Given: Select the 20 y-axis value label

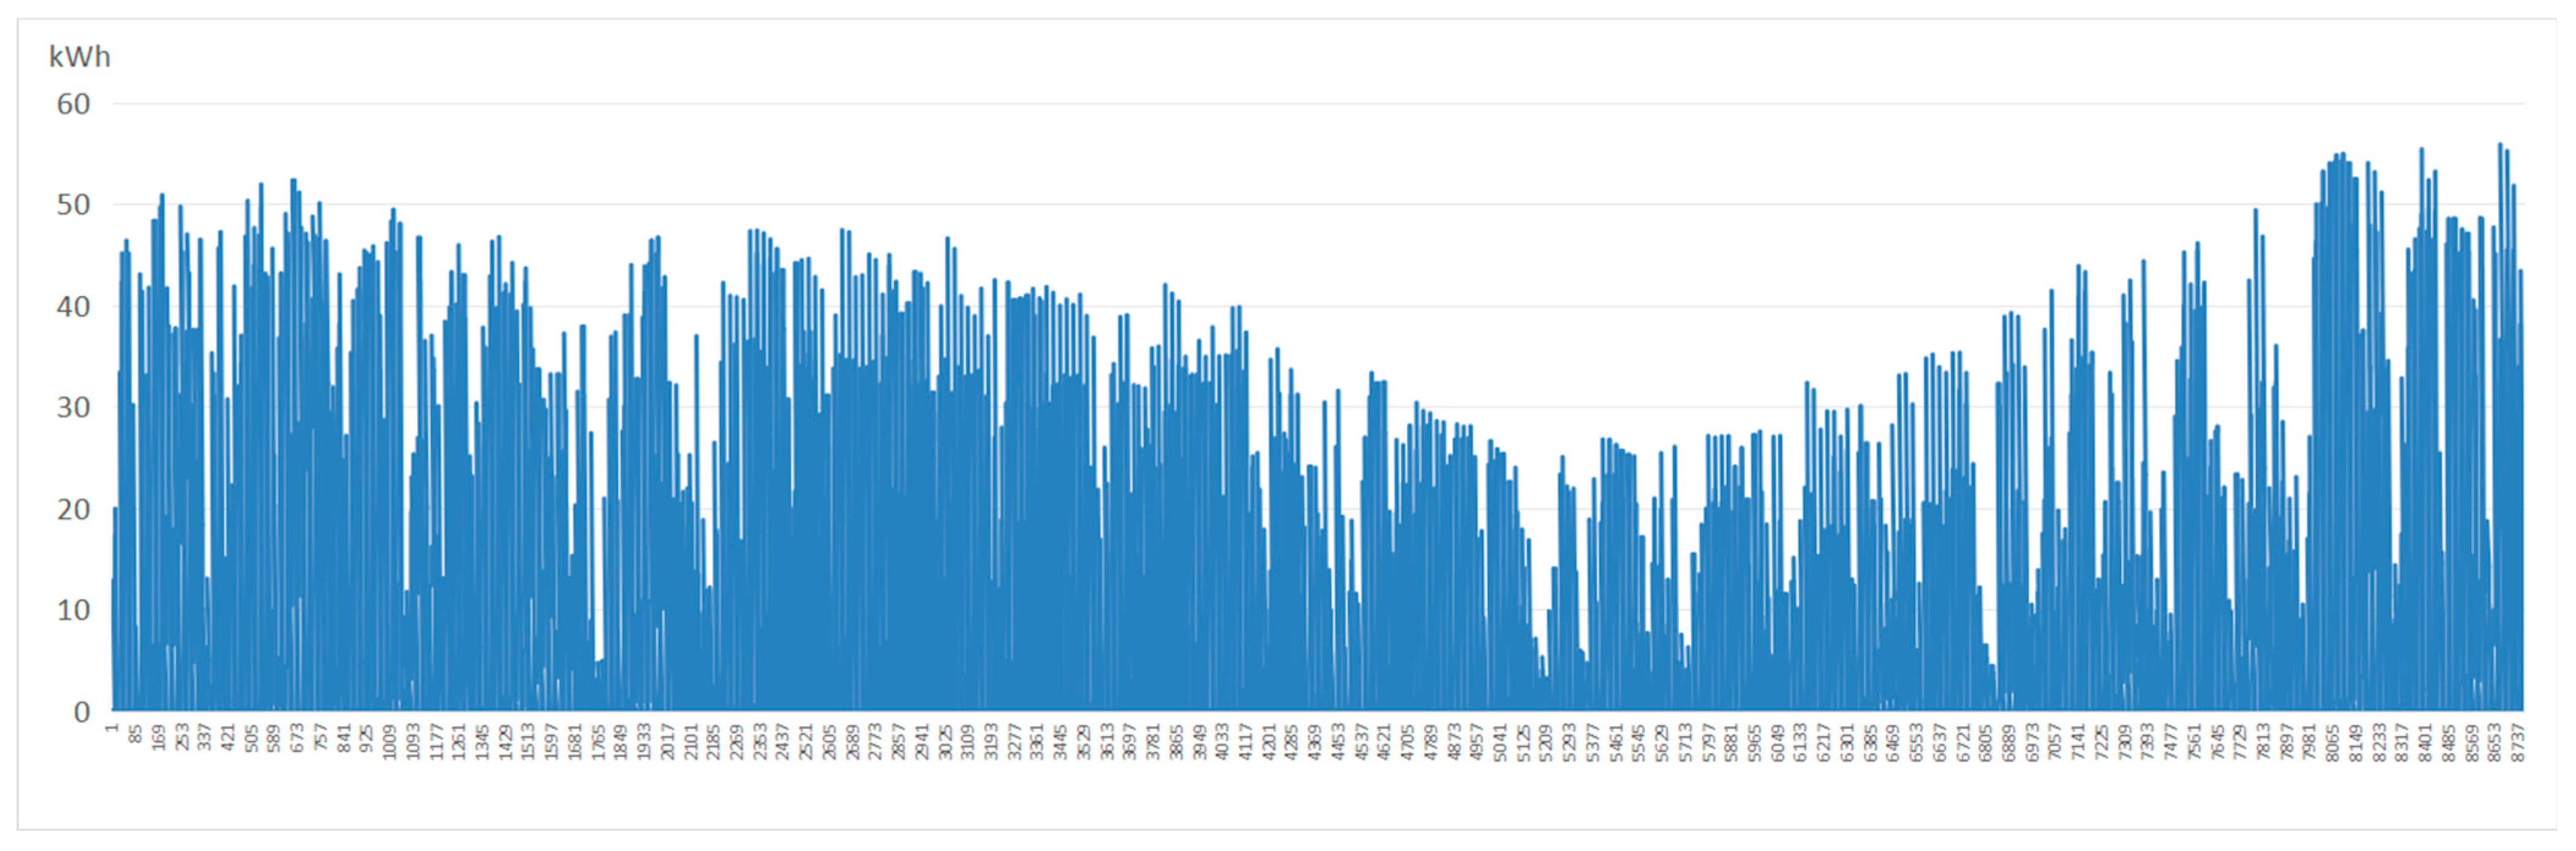Looking at the screenshot, I should [73, 510].
